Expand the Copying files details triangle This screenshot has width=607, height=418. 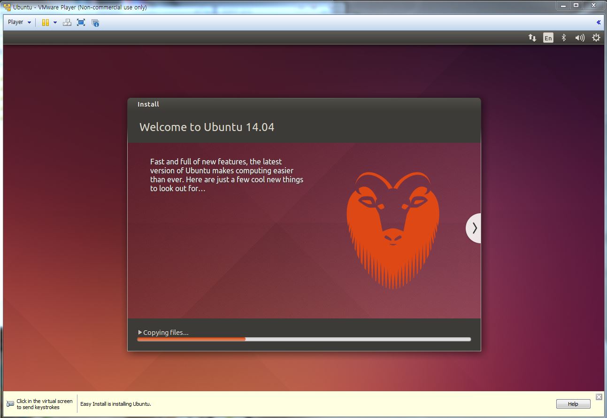[140, 332]
